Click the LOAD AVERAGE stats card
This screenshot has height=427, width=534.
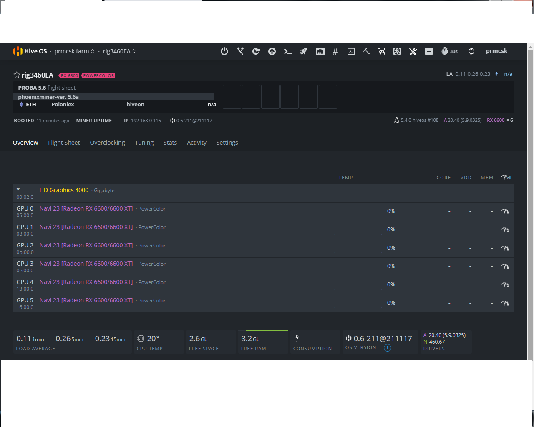click(73, 342)
